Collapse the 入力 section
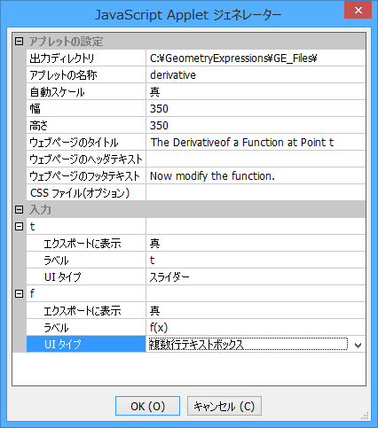 coord(19,210)
